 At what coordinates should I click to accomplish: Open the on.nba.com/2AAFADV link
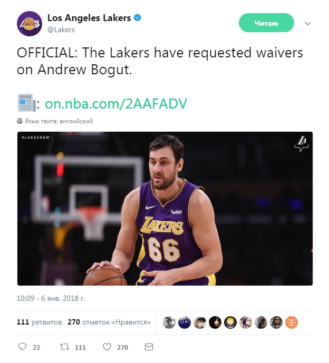click(x=116, y=103)
